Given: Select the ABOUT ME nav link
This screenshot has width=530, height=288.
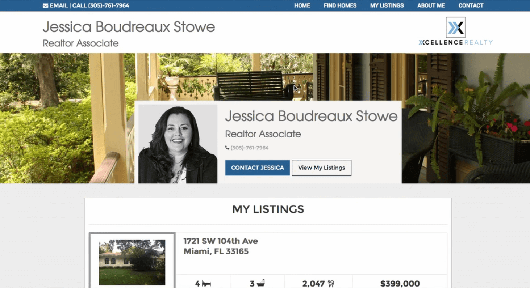Looking at the screenshot, I should (431, 5).
